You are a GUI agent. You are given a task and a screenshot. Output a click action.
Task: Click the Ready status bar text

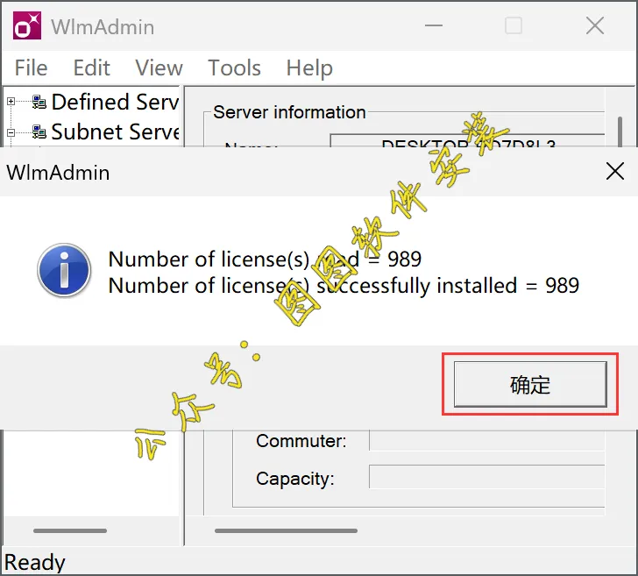click(x=35, y=562)
